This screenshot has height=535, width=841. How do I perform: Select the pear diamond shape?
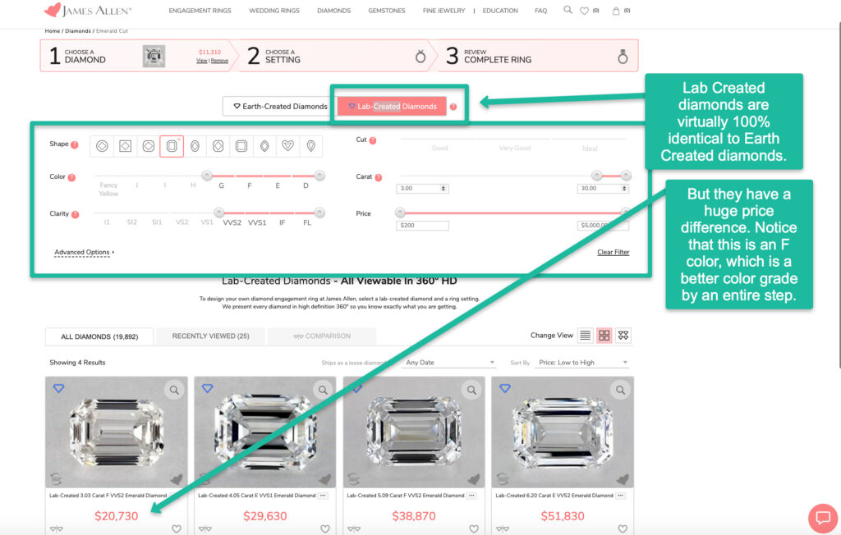(x=311, y=146)
